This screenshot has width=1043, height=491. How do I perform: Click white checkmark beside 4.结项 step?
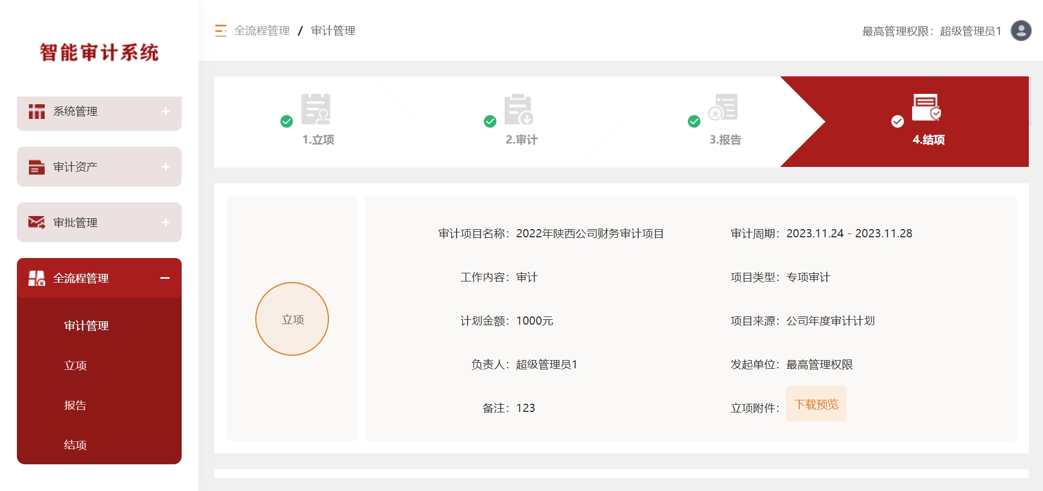897,121
